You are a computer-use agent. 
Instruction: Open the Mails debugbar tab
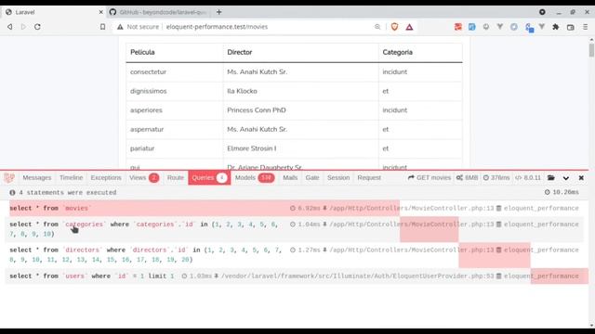[290, 177]
